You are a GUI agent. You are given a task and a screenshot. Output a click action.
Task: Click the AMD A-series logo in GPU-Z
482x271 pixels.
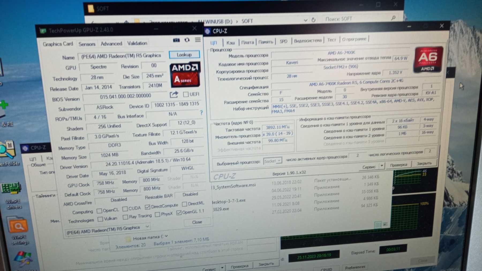(185, 75)
